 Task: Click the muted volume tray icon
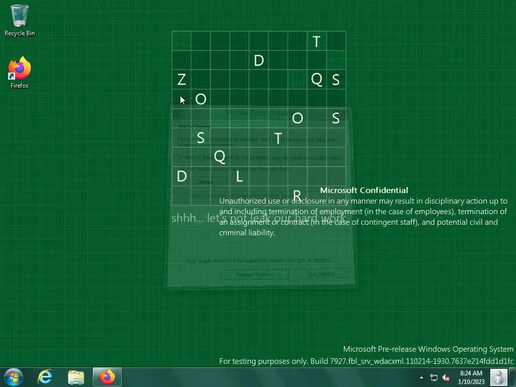[x=446, y=377]
